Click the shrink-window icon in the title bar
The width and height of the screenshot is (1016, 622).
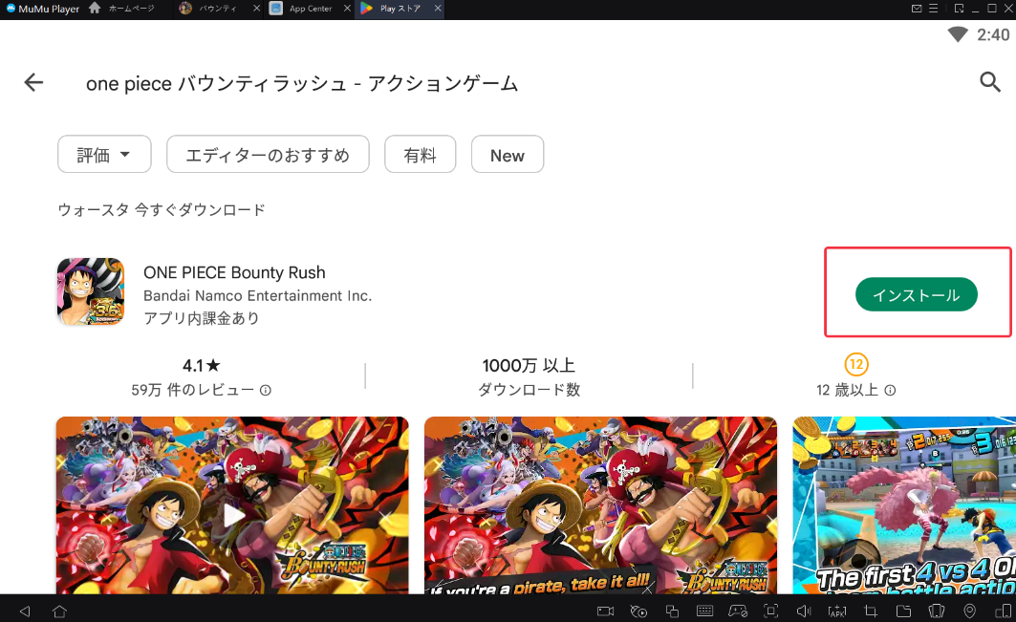coord(959,9)
